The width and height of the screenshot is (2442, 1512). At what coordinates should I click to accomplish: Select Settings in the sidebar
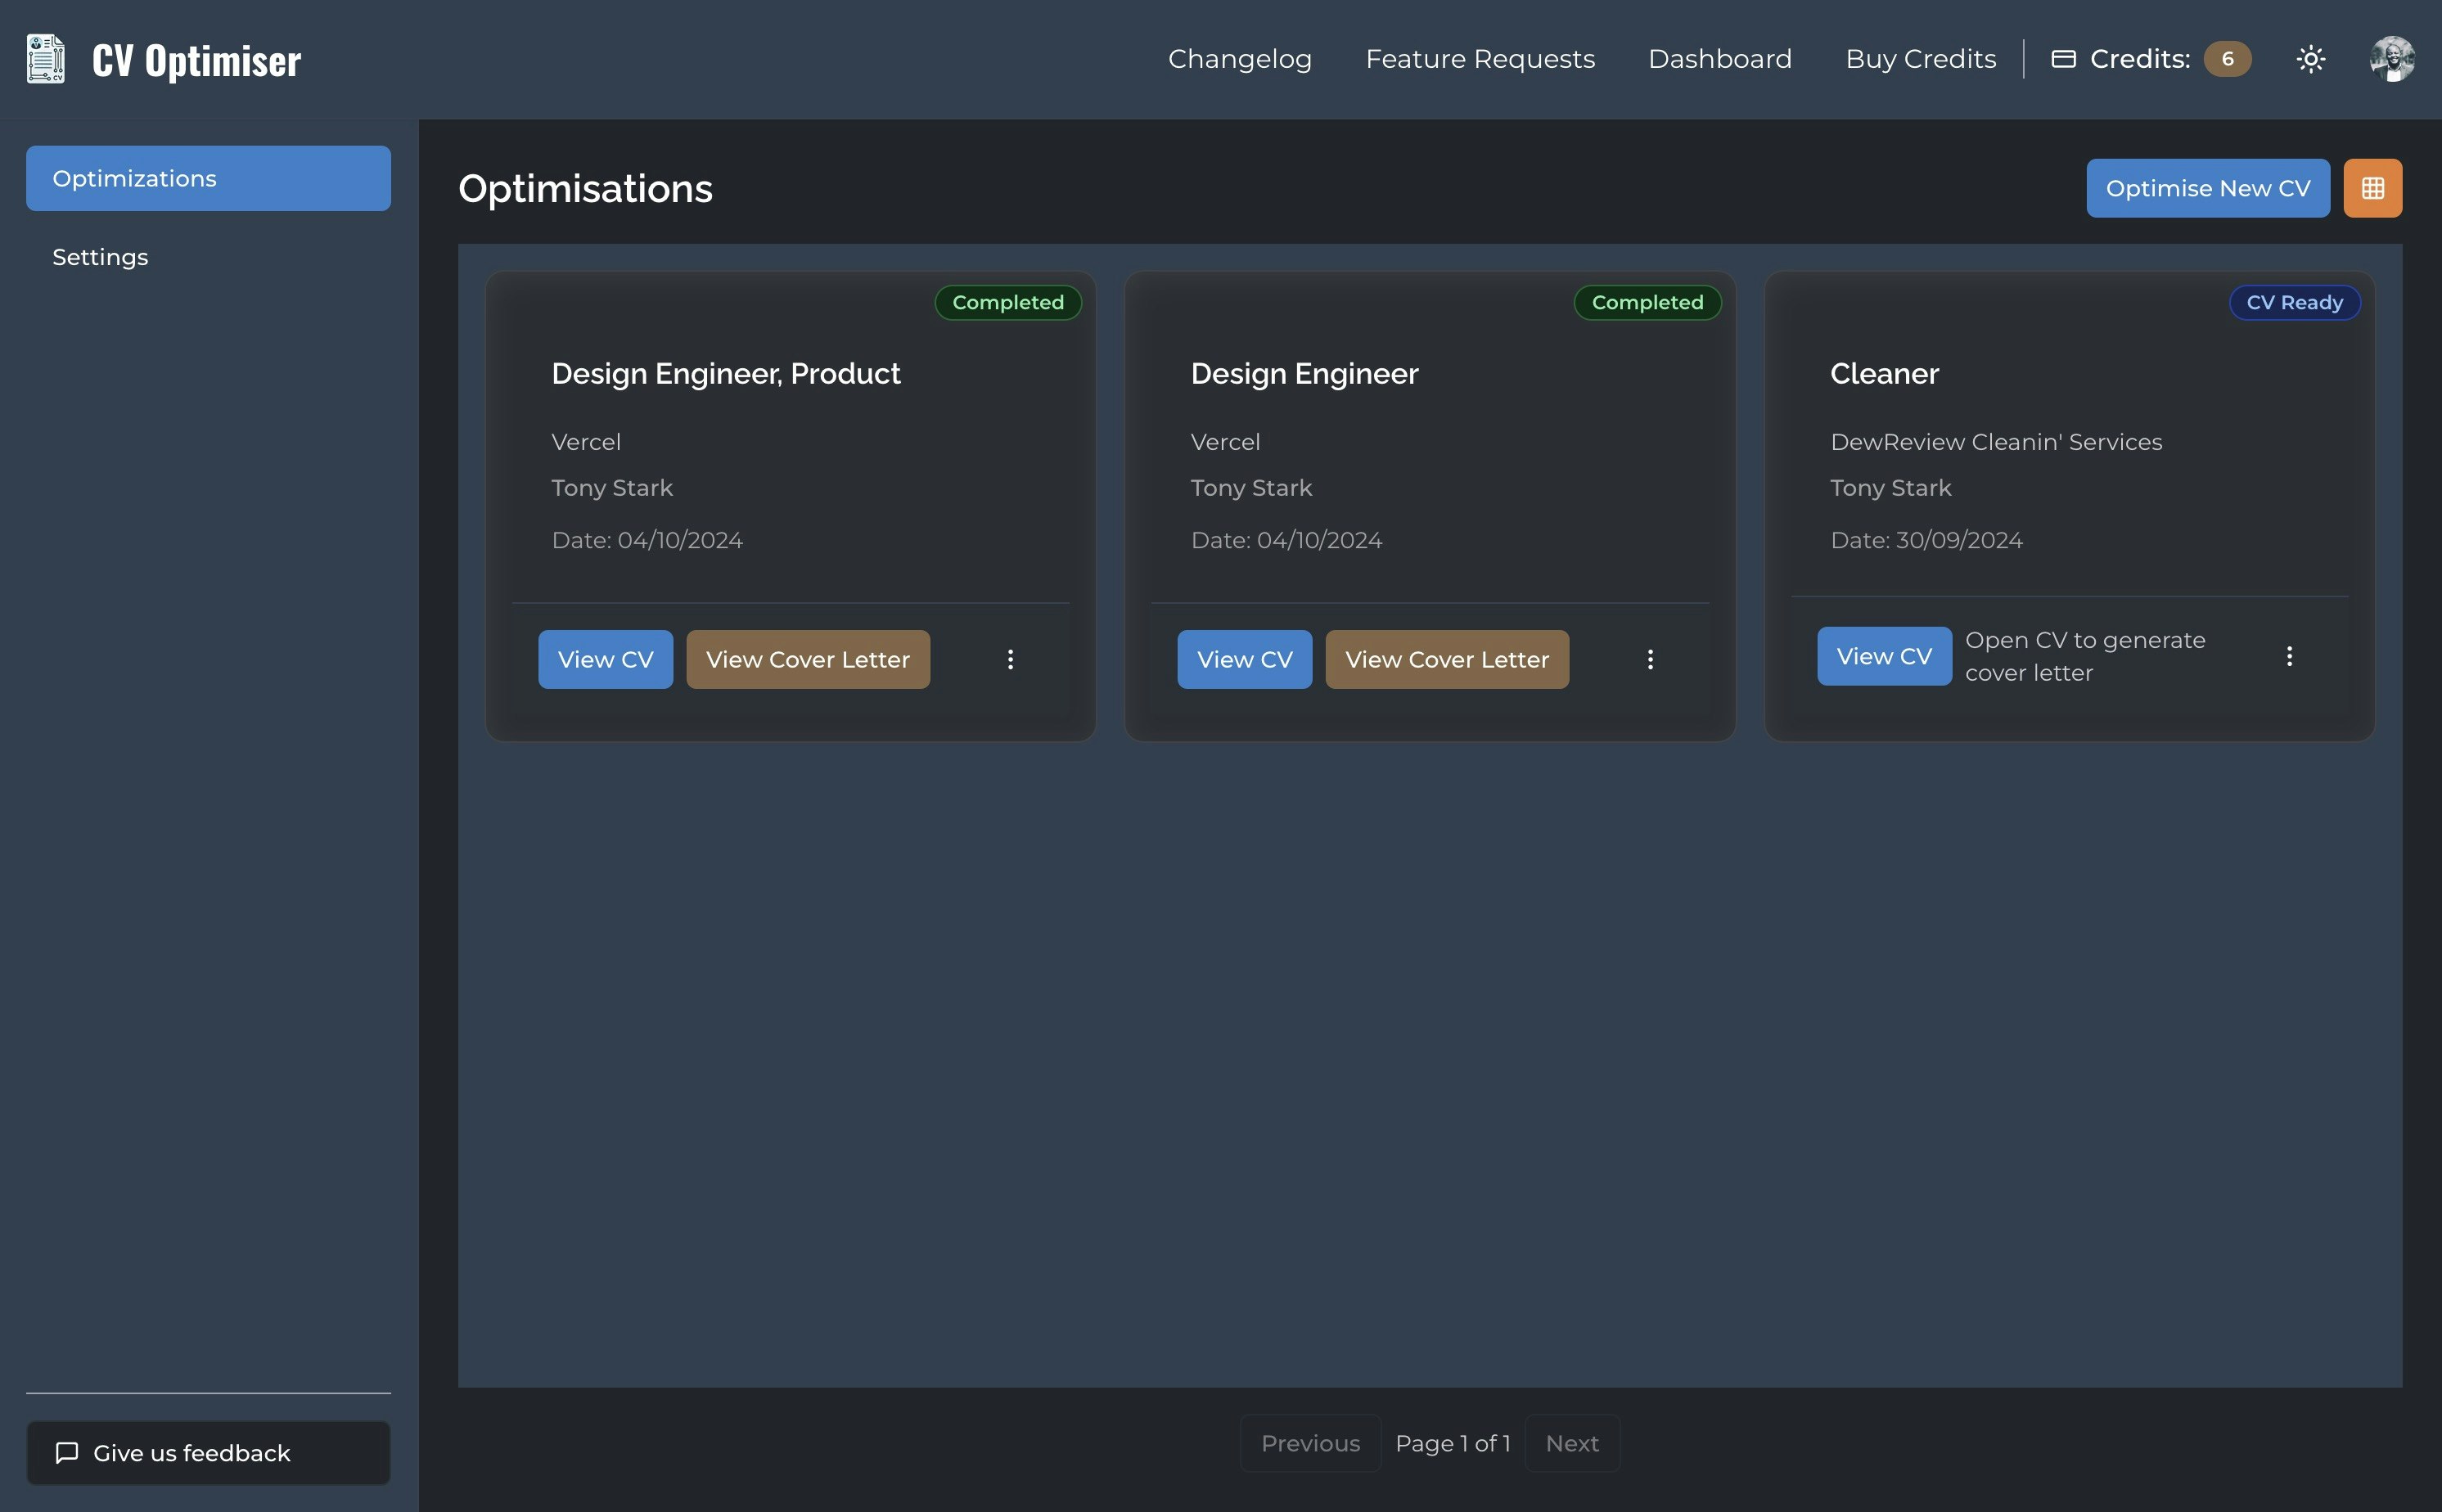click(100, 257)
